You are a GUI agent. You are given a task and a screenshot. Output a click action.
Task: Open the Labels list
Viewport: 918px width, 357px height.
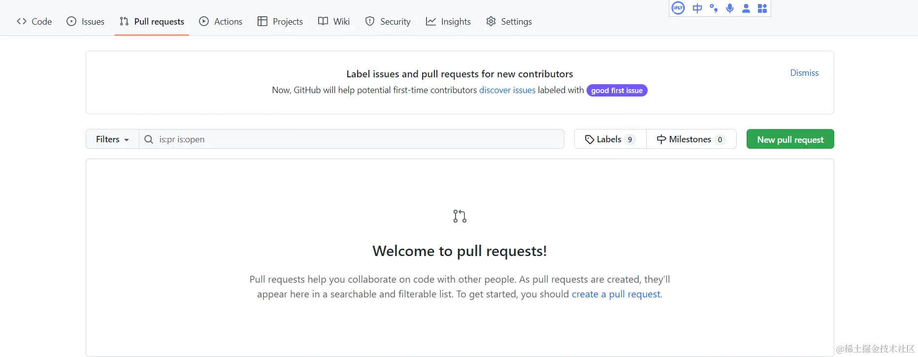pyautogui.click(x=610, y=139)
